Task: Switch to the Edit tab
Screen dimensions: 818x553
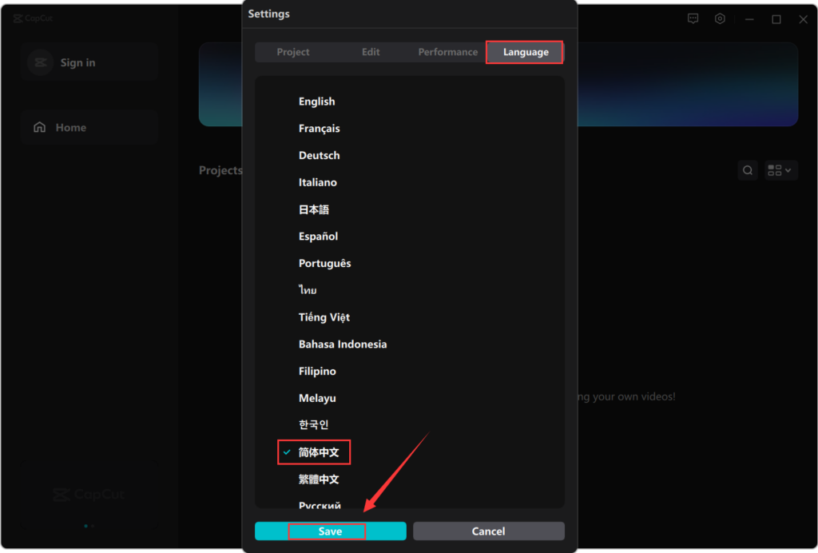Action: pos(371,52)
